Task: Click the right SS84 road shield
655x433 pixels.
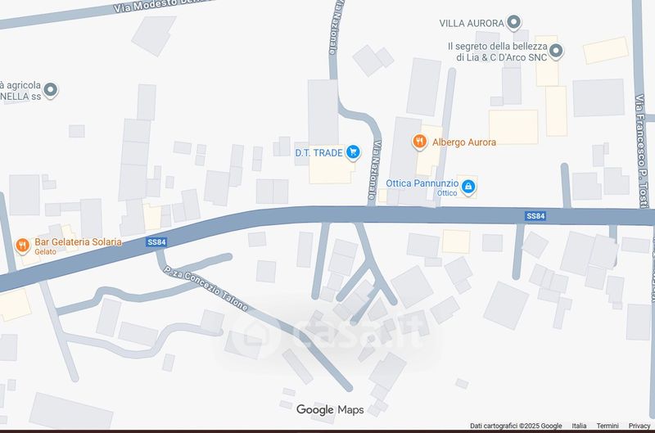Action: tap(535, 216)
